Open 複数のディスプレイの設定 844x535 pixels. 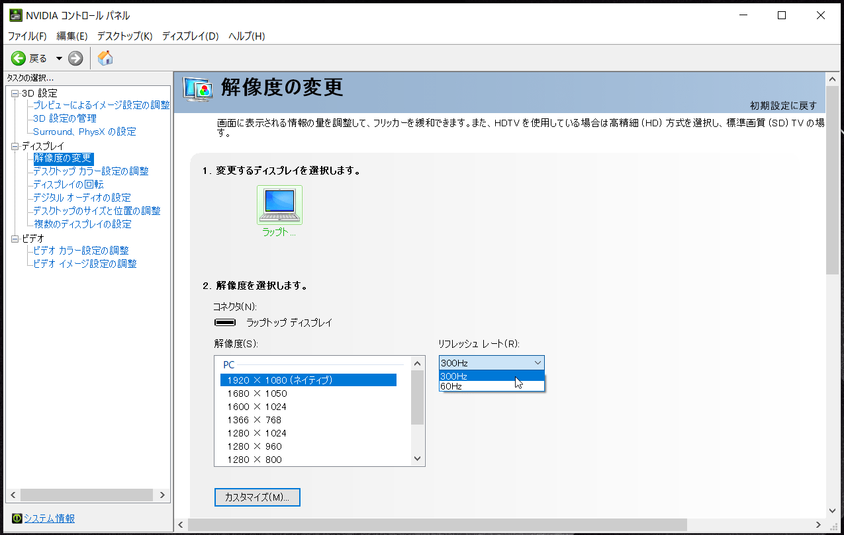pos(83,224)
